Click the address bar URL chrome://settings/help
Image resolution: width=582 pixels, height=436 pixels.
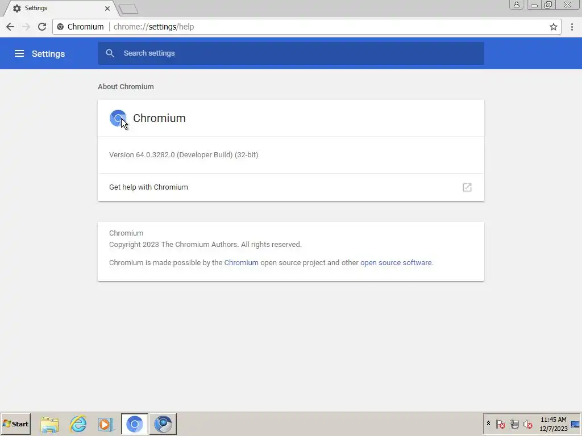[x=153, y=27]
